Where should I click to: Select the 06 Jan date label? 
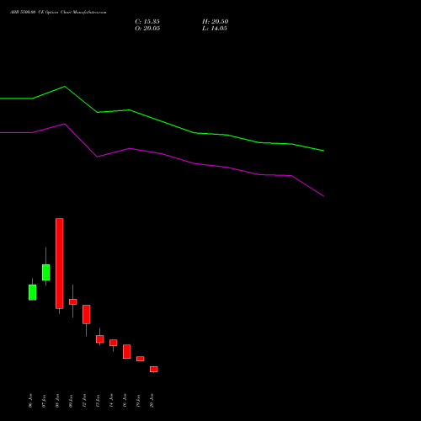pos(30,401)
